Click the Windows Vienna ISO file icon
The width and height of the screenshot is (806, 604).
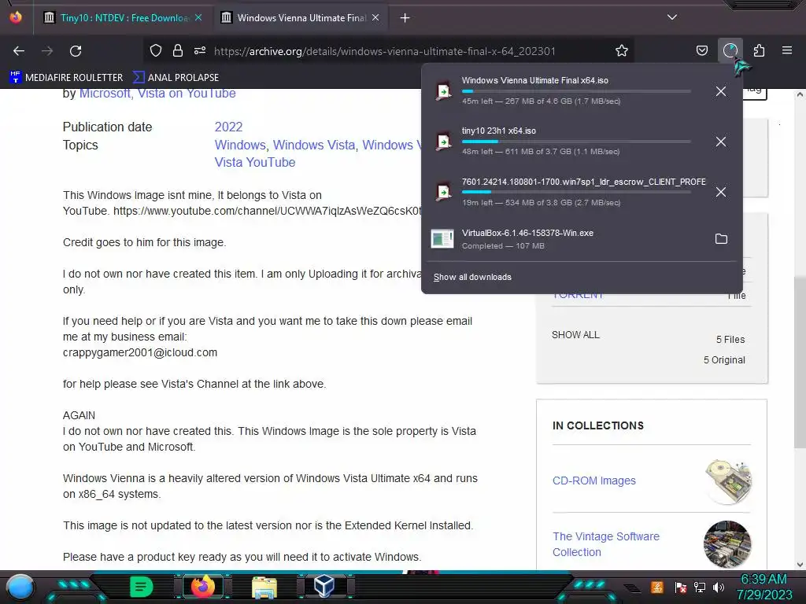pos(442,91)
